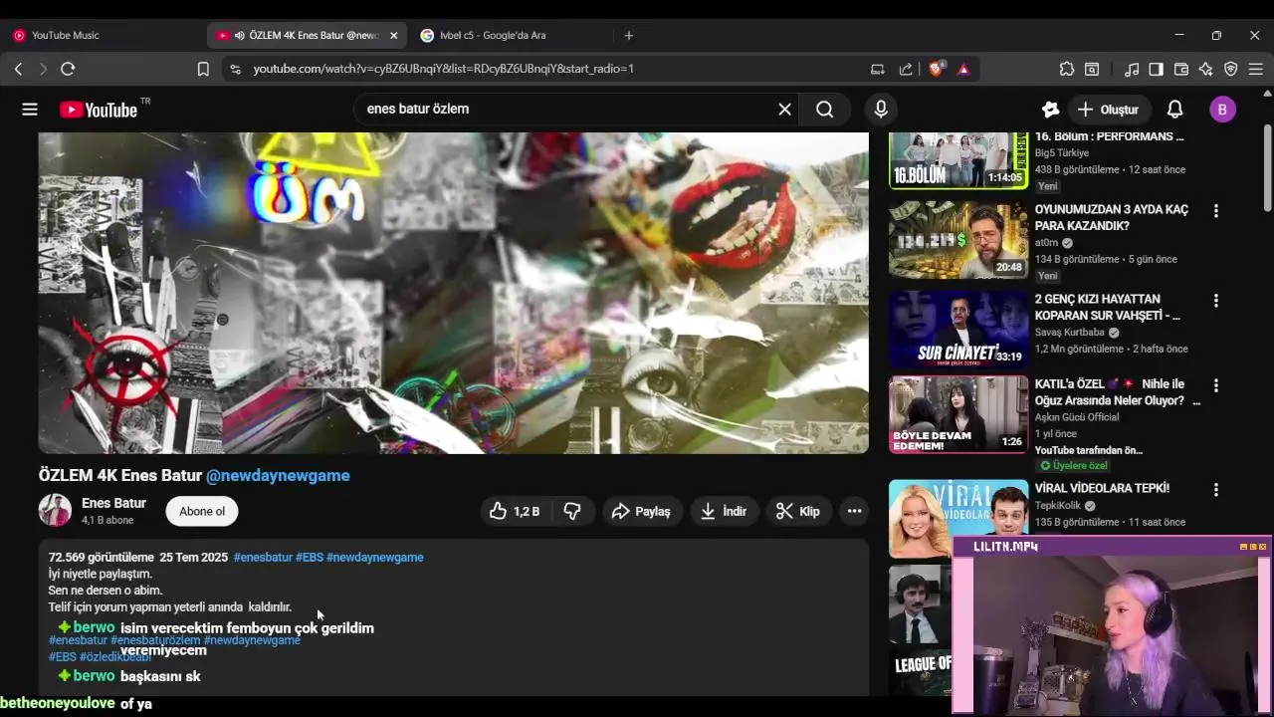This screenshot has width=1274, height=717.
Task: Open the Enes Batur channel name
Action: [x=113, y=503]
